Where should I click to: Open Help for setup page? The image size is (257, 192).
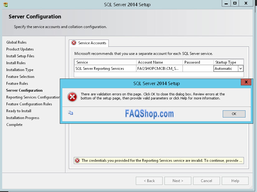(x=235, y=181)
